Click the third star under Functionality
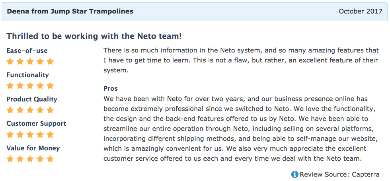This screenshot has width=390, height=181. point(30,86)
